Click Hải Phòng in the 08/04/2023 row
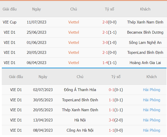The width and height of the screenshot is (167, 137). [151, 130]
